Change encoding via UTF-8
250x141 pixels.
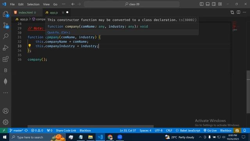point(159,130)
